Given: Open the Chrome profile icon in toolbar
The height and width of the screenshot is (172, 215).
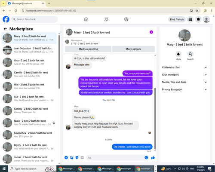Looking at the screenshot, I should pos(205,11).
